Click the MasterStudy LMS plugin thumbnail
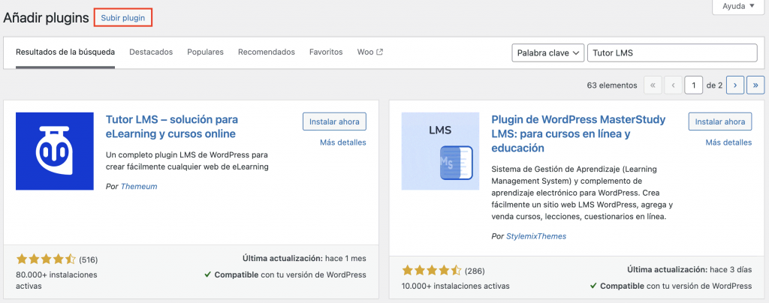 (x=440, y=151)
